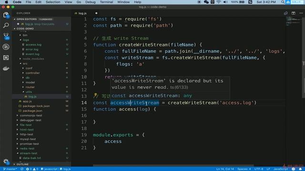Open app.js in the explorer
This screenshot has height=171, width=305.
[x=27, y=101]
